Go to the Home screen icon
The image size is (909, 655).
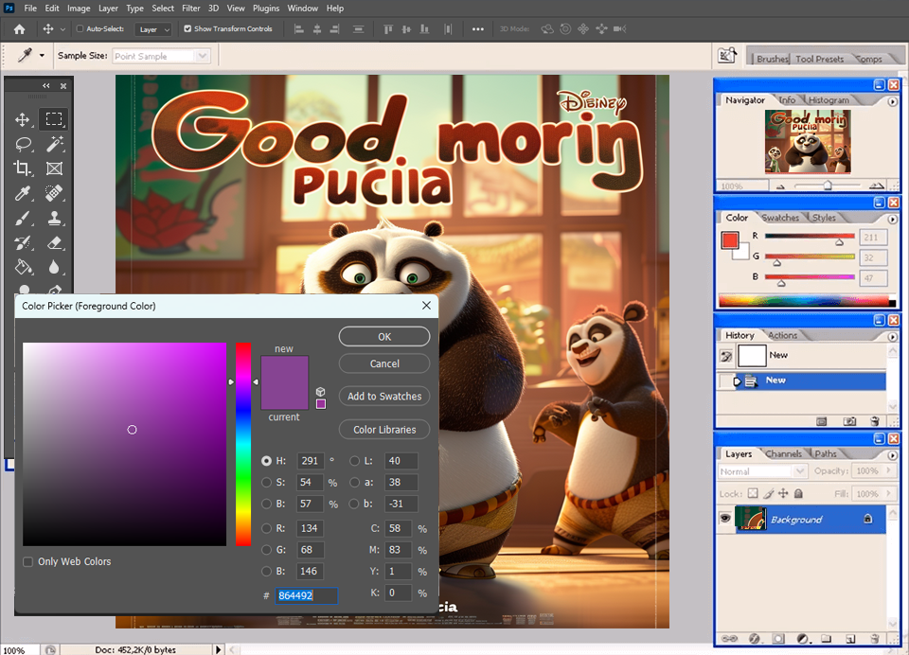[19, 29]
